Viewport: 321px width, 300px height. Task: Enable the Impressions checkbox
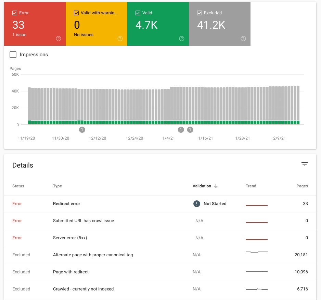[13, 55]
